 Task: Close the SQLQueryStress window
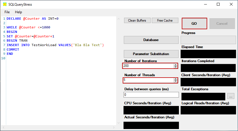point(231,4)
